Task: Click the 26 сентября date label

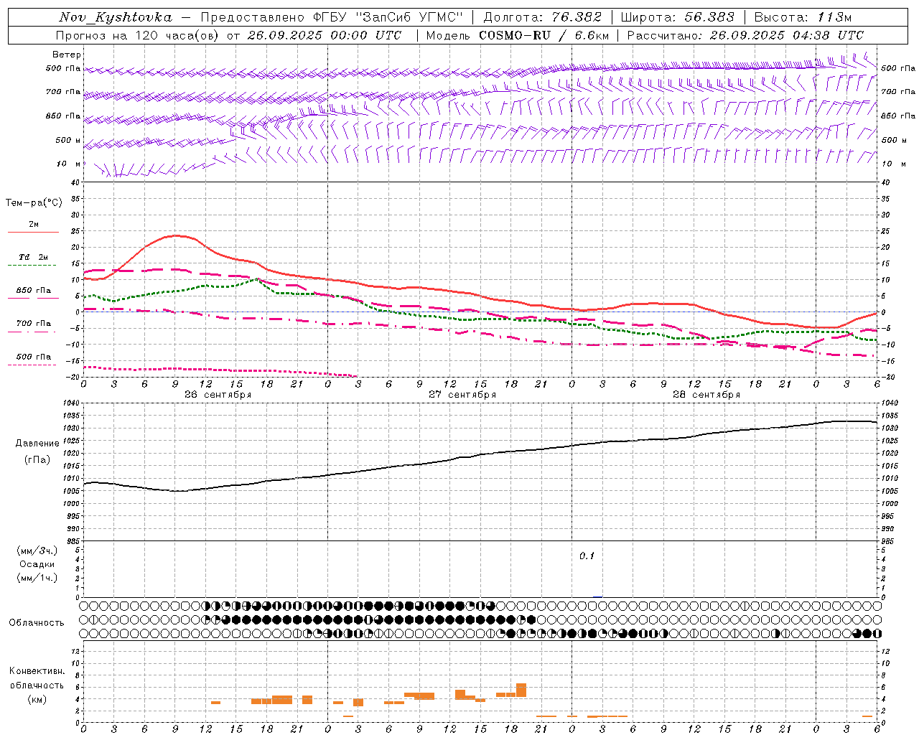Action: tap(218, 395)
